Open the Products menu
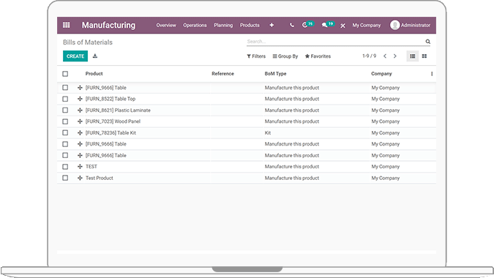 click(250, 25)
